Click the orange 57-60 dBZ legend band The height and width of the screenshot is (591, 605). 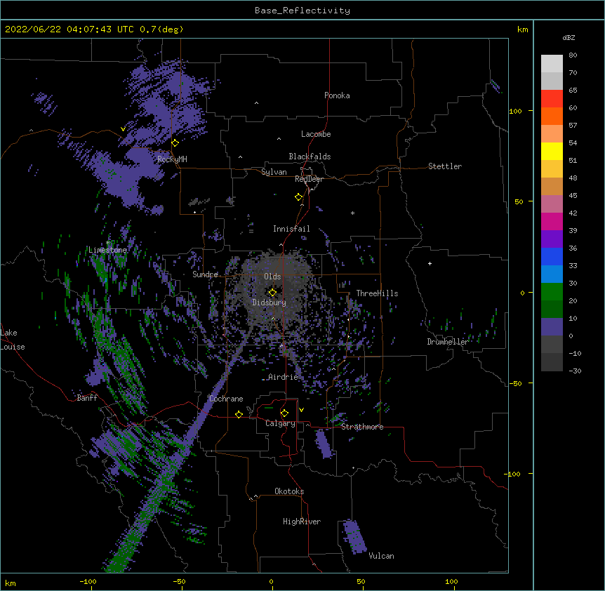tap(552, 116)
